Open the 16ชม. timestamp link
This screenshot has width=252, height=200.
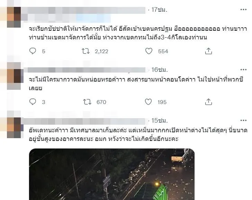160,70
